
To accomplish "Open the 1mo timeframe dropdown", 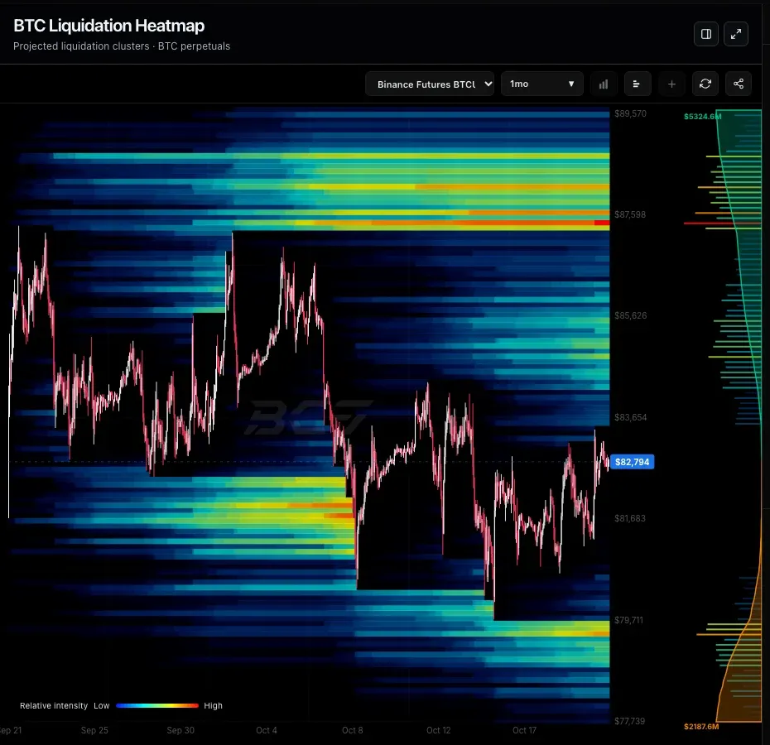I will 542,84.
